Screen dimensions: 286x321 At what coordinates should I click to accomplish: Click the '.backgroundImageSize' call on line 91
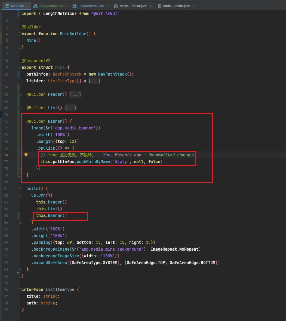click(x=55, y=256)
